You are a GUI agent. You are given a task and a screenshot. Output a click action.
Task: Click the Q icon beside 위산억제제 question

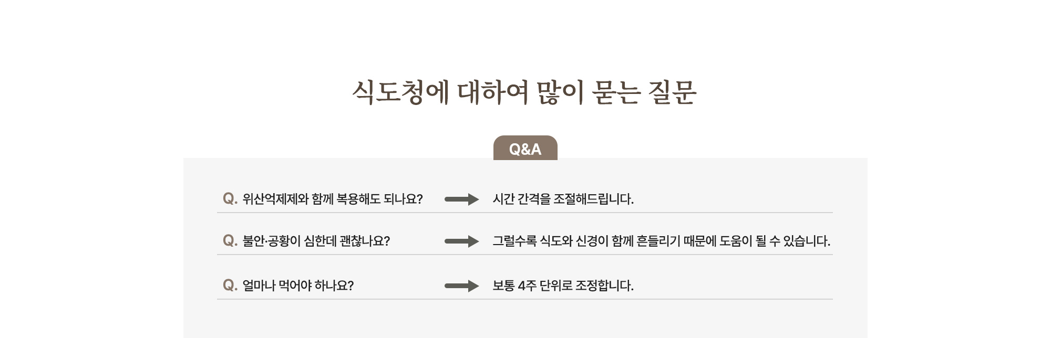[x=230, y=198]
